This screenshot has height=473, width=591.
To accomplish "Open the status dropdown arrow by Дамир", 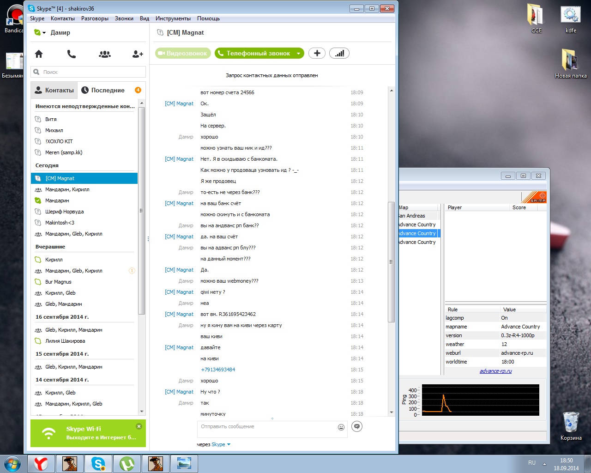I will (x=44, y=33).
